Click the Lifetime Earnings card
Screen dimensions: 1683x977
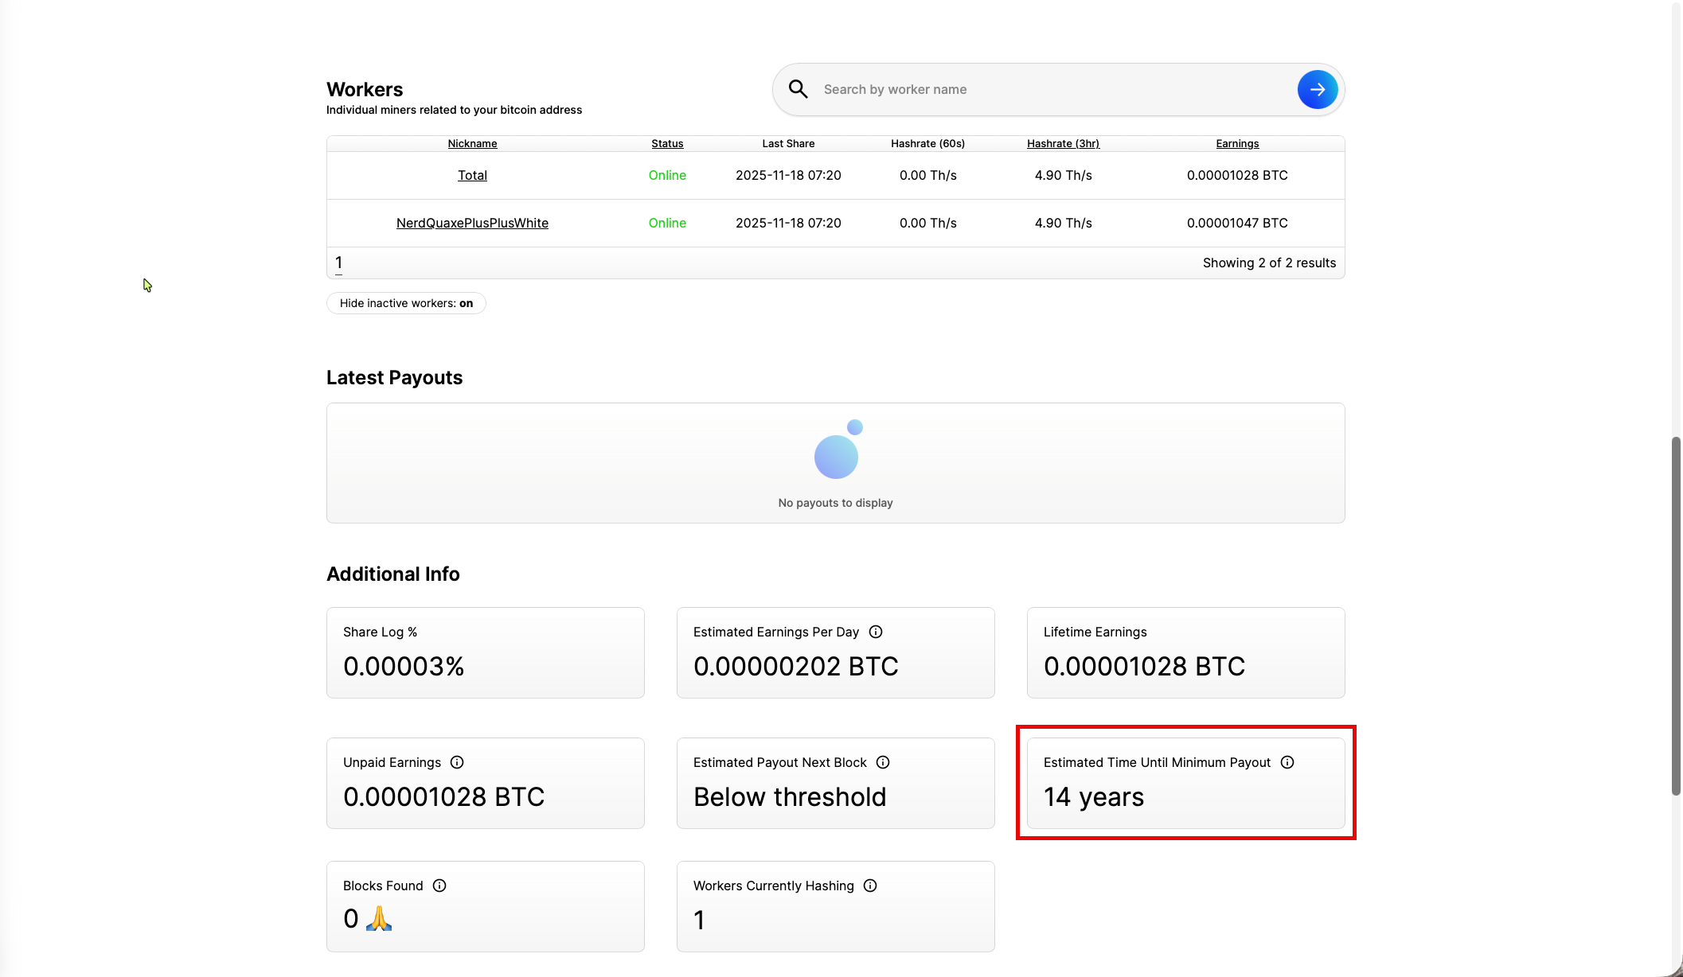1185,652
